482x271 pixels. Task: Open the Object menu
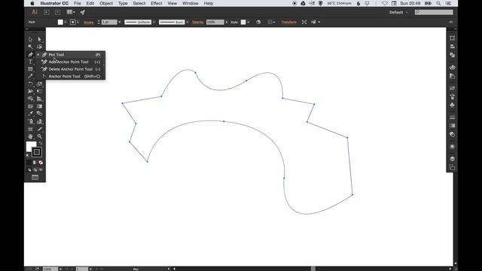pos(106,3)
